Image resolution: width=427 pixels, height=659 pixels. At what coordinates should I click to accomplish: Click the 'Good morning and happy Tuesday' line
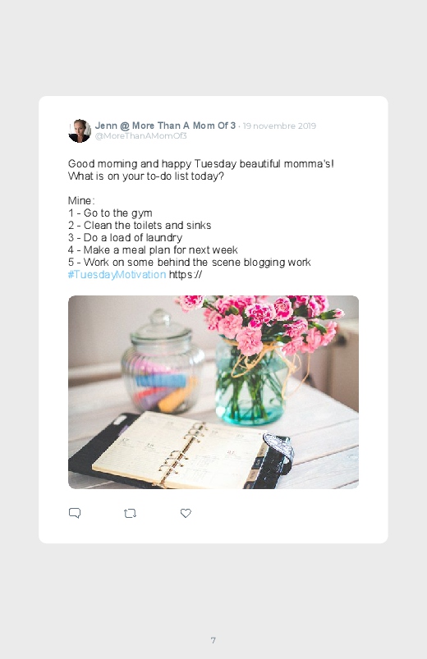tap(201, 163)
